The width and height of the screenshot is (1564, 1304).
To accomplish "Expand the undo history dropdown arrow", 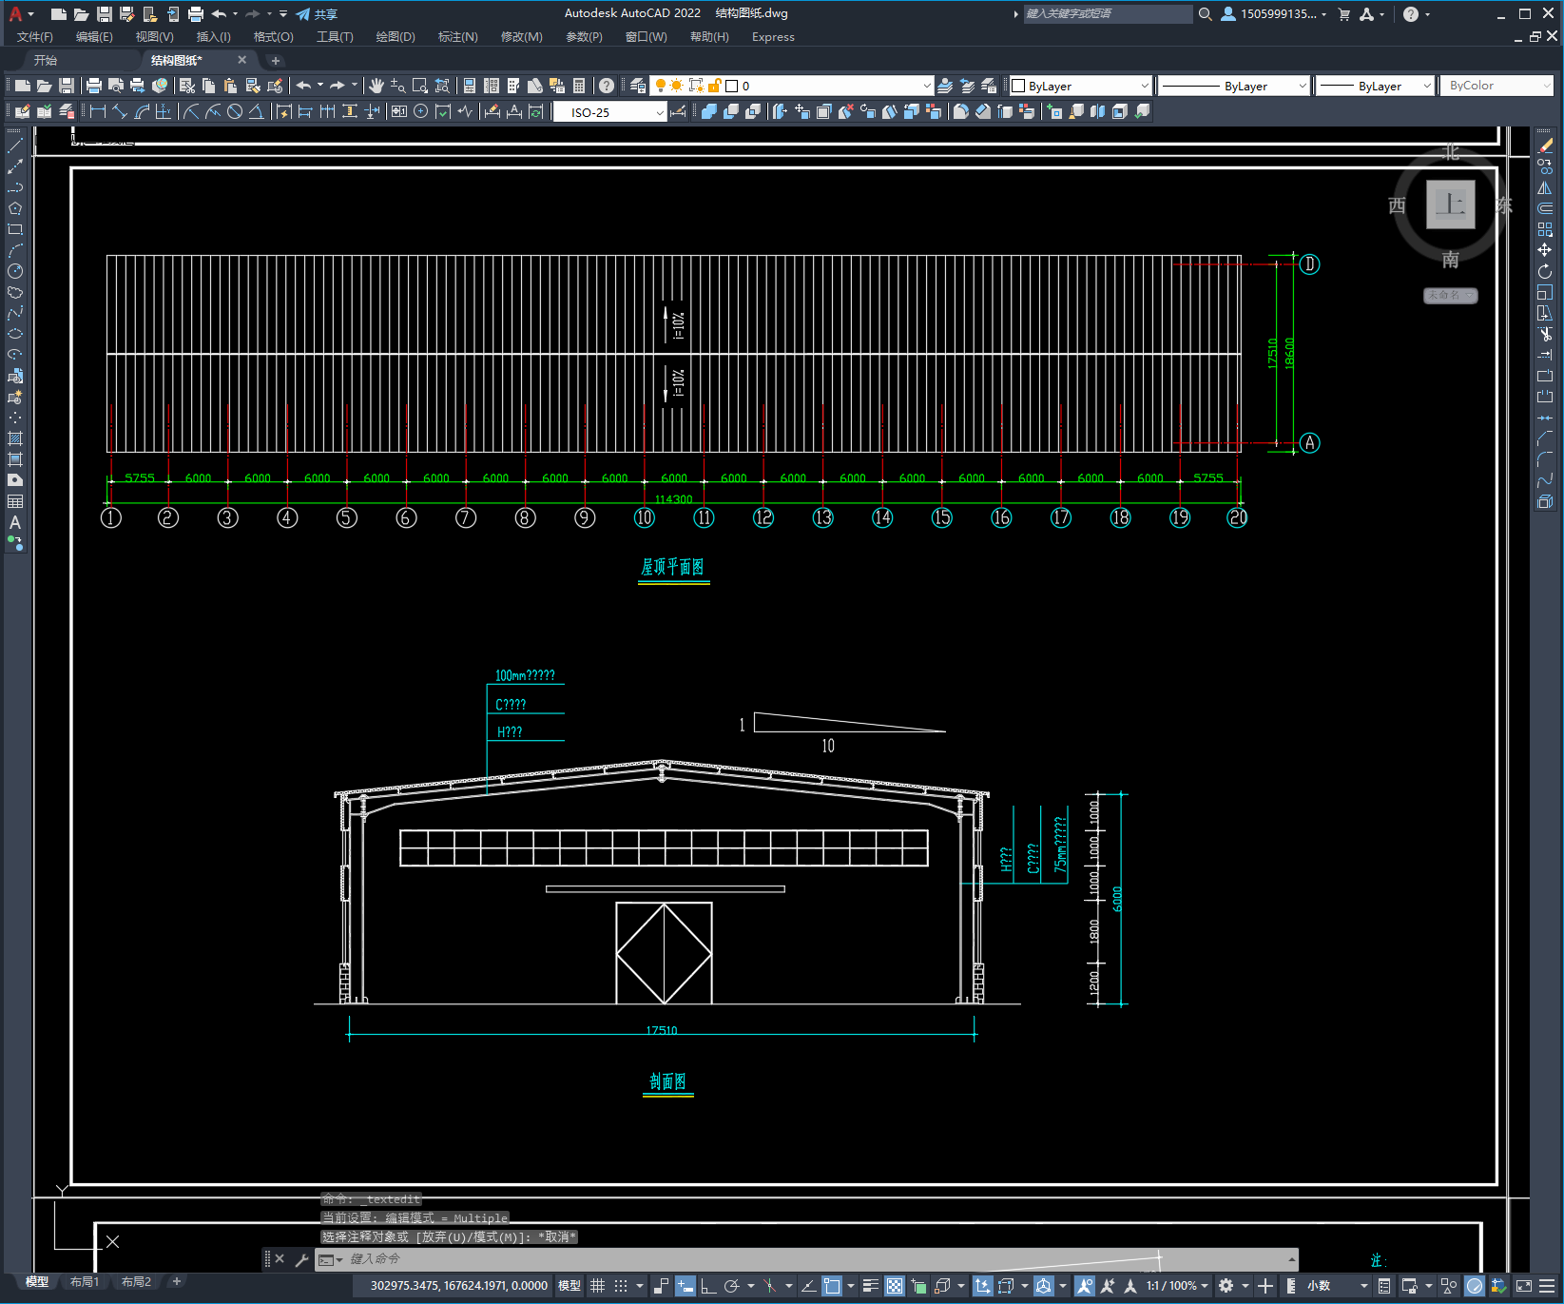I will point(319,86).
